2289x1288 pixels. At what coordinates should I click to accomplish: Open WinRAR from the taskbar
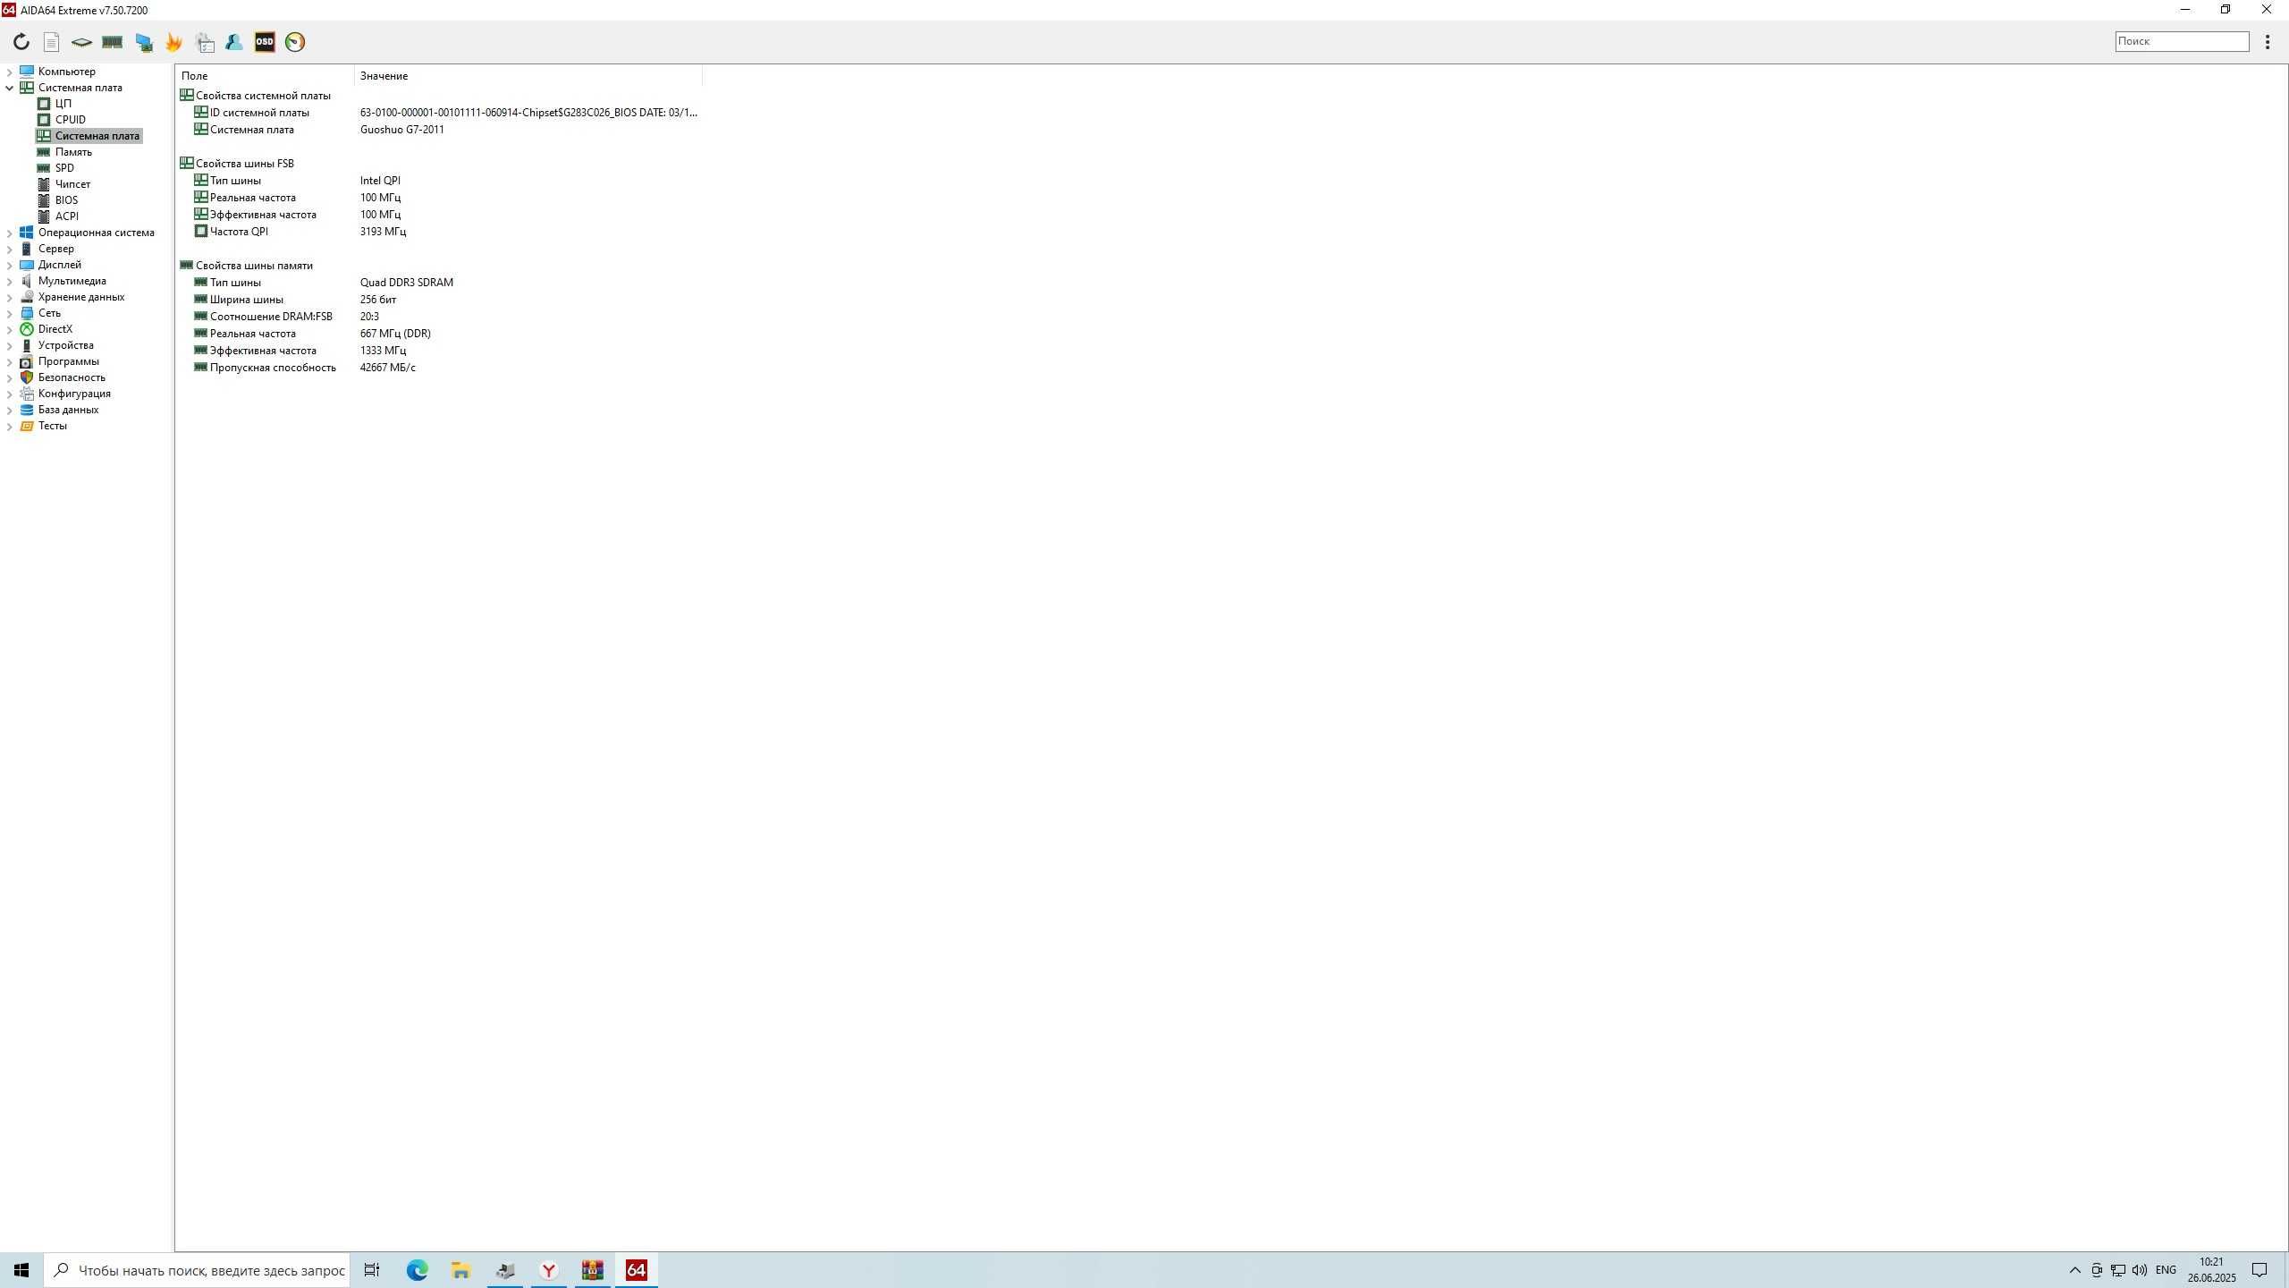pyautogui.click(x=593, y=1270)
